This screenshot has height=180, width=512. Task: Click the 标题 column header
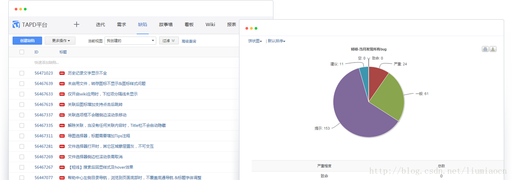click(63, 52)
